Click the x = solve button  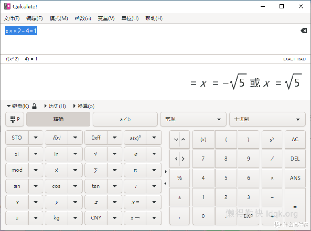click(x=135, y=202)
